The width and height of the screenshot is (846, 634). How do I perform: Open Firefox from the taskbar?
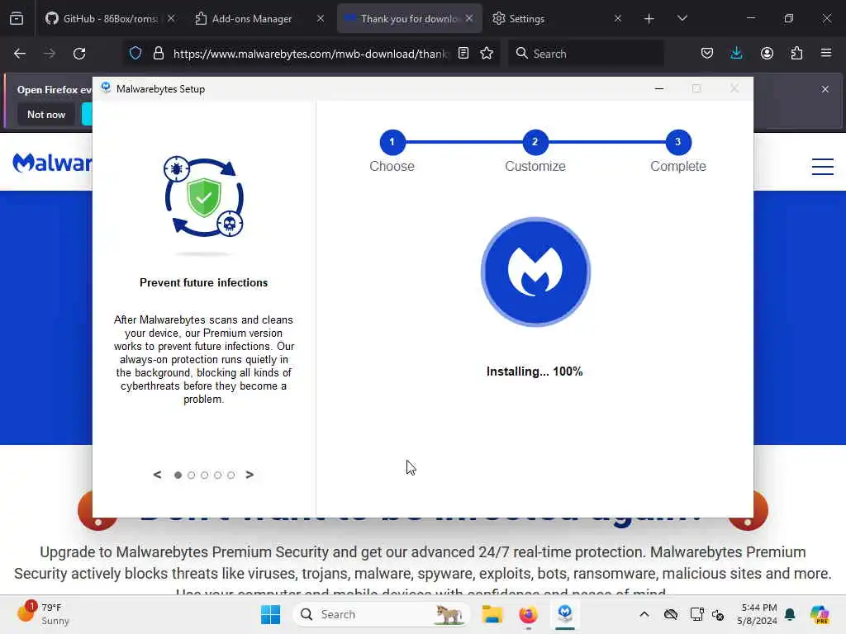click(x=528, y=614)
